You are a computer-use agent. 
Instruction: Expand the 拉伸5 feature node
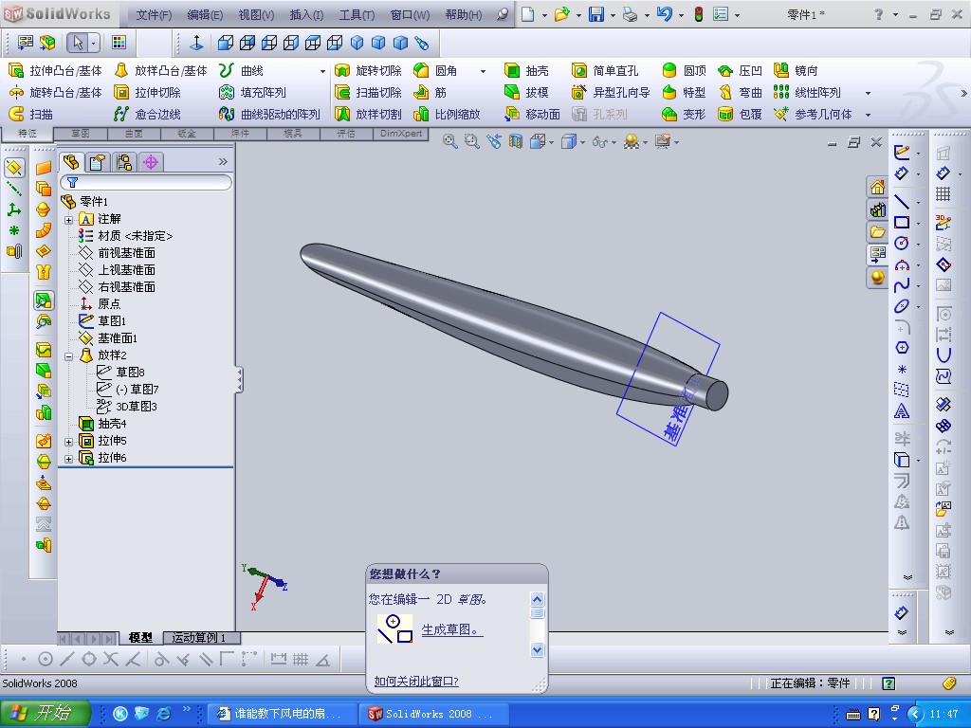pos(68,441)
